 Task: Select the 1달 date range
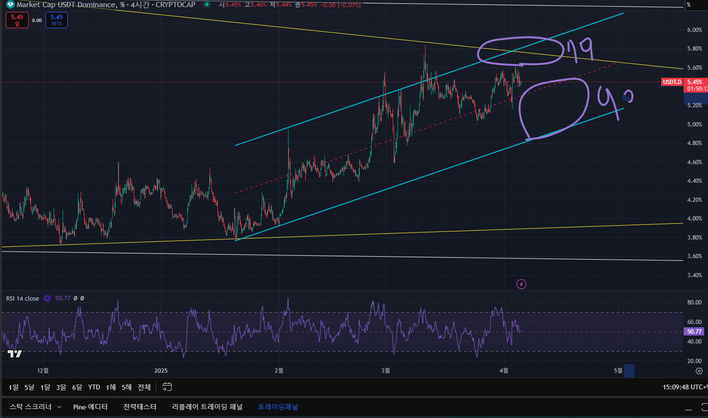(x=45, y=387)
